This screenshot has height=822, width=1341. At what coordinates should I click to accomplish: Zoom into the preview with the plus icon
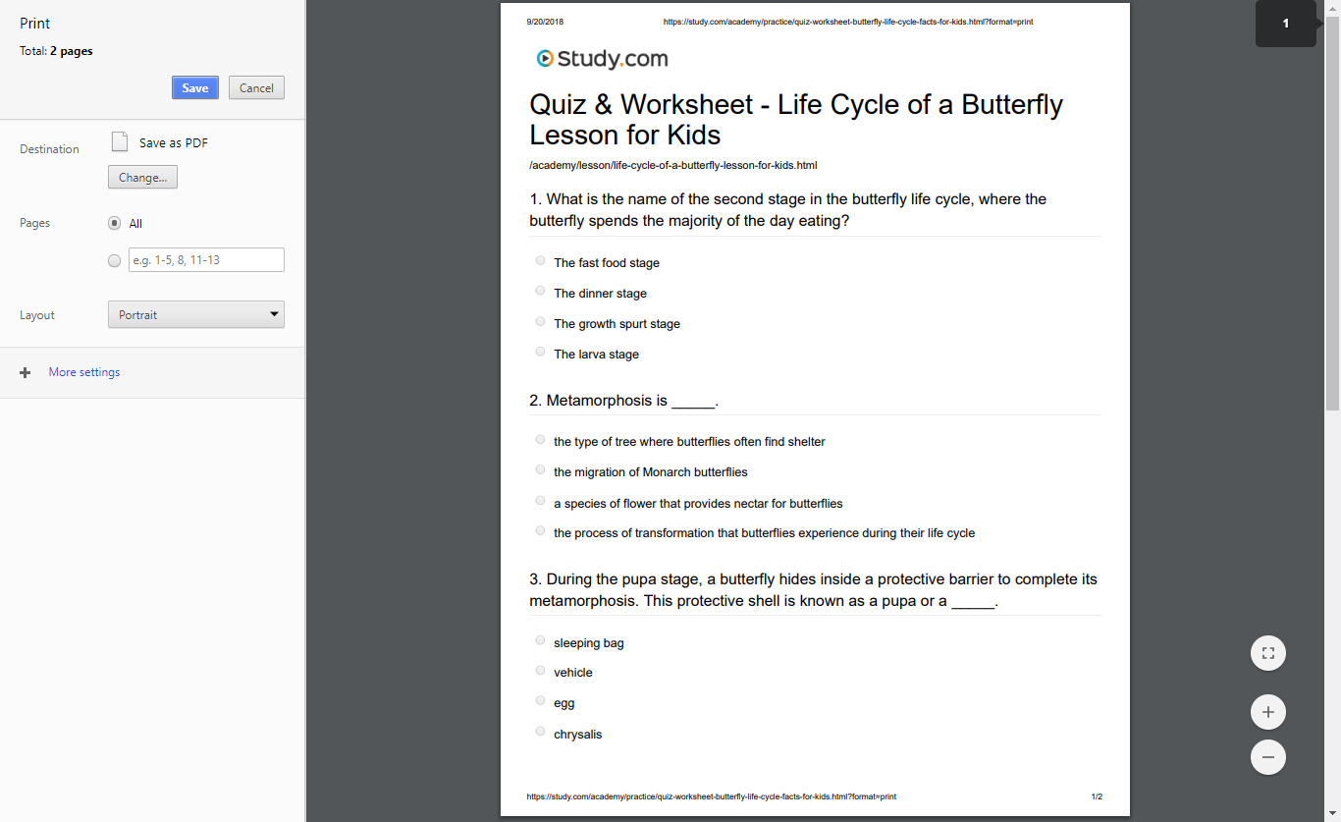coord(1267,711)
